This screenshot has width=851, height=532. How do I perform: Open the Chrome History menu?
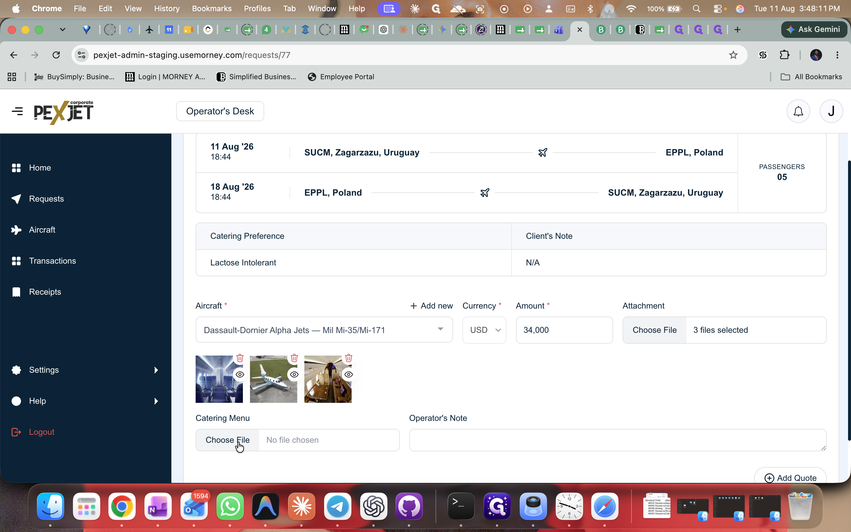click(167, 9)
